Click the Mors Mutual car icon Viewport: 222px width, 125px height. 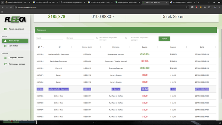pos(5,46)
